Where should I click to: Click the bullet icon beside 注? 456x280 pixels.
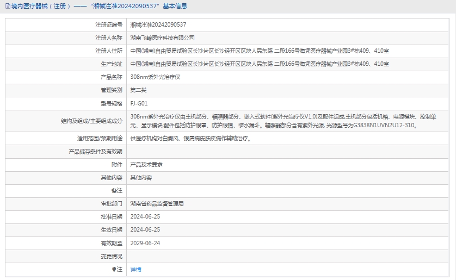click(x=114, y=269)
